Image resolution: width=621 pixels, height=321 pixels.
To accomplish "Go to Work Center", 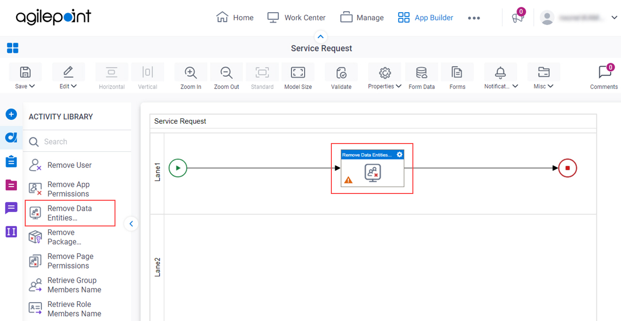I will [296, 17].
